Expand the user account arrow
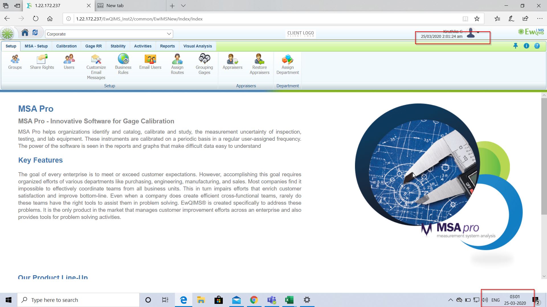The height and width of the screenshot is (307, 547). pyautogui.click(x=478, y=32)
